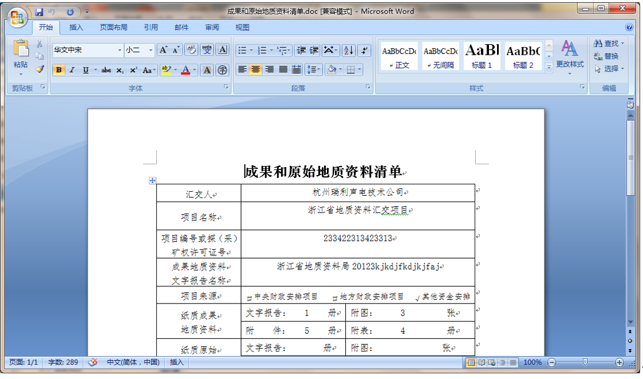
Task: Toggle superscript formatting
Action: pos(133,70)
